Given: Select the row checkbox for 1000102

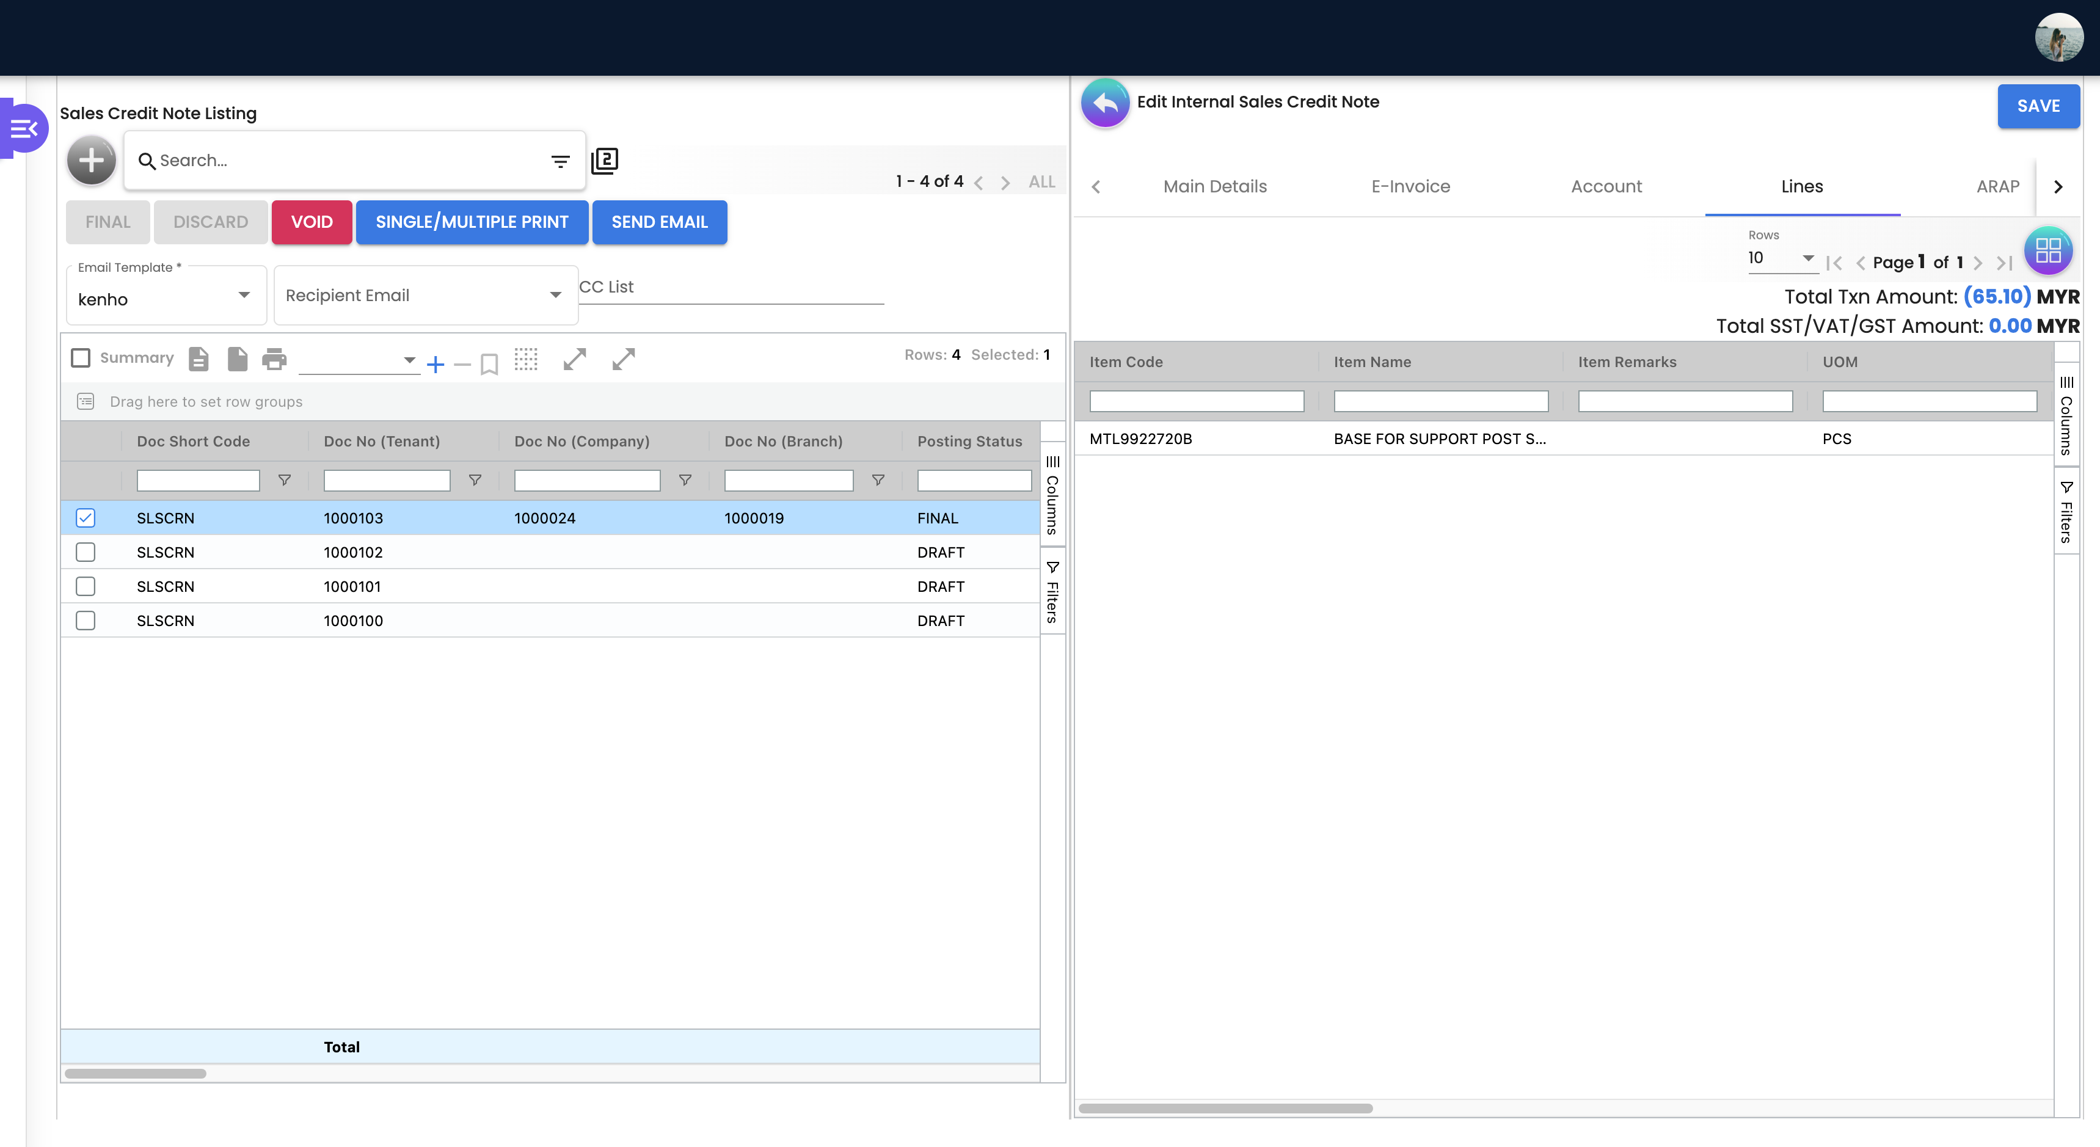Looking at the screenshot, I should click(x=86, y=552).
